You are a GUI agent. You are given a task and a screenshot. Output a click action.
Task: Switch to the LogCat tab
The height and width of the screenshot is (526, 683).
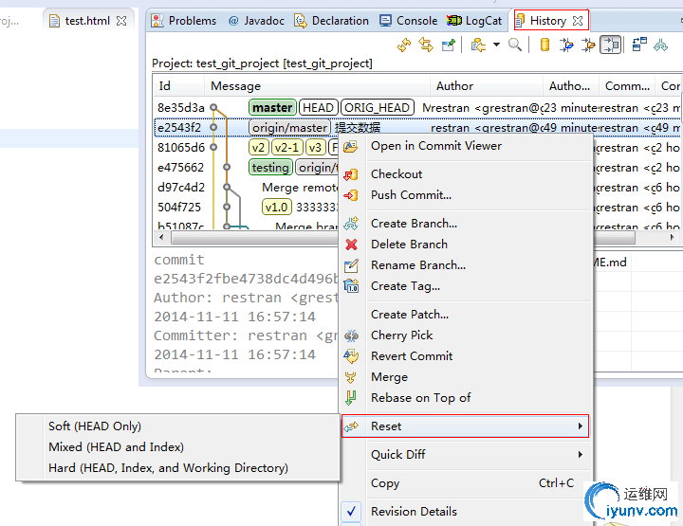pyautogui.click(x=474, y=21)
